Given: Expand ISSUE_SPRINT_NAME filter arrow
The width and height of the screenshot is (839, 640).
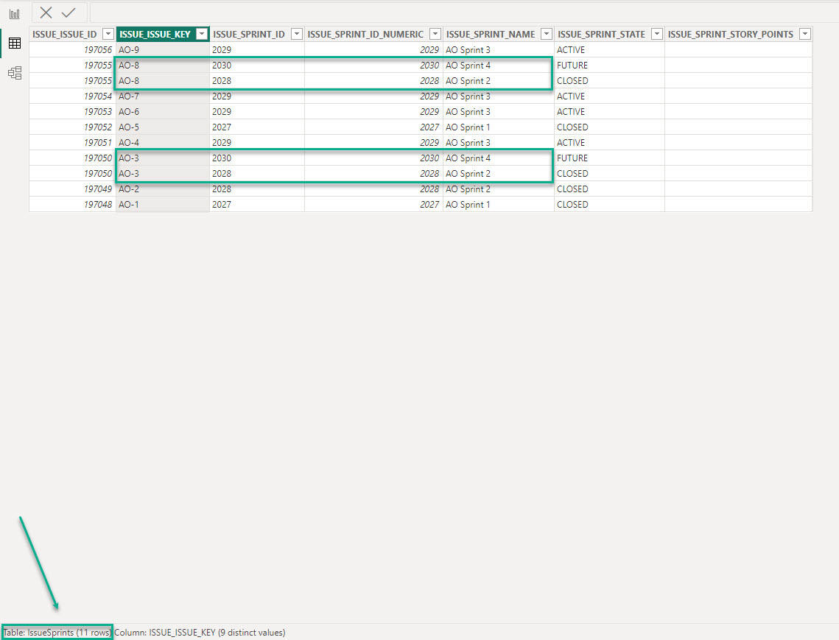Looking at the screenshot, I should click(546, 34).
